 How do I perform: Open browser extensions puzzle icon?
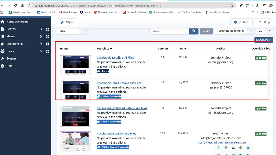(x=248, y=5)
